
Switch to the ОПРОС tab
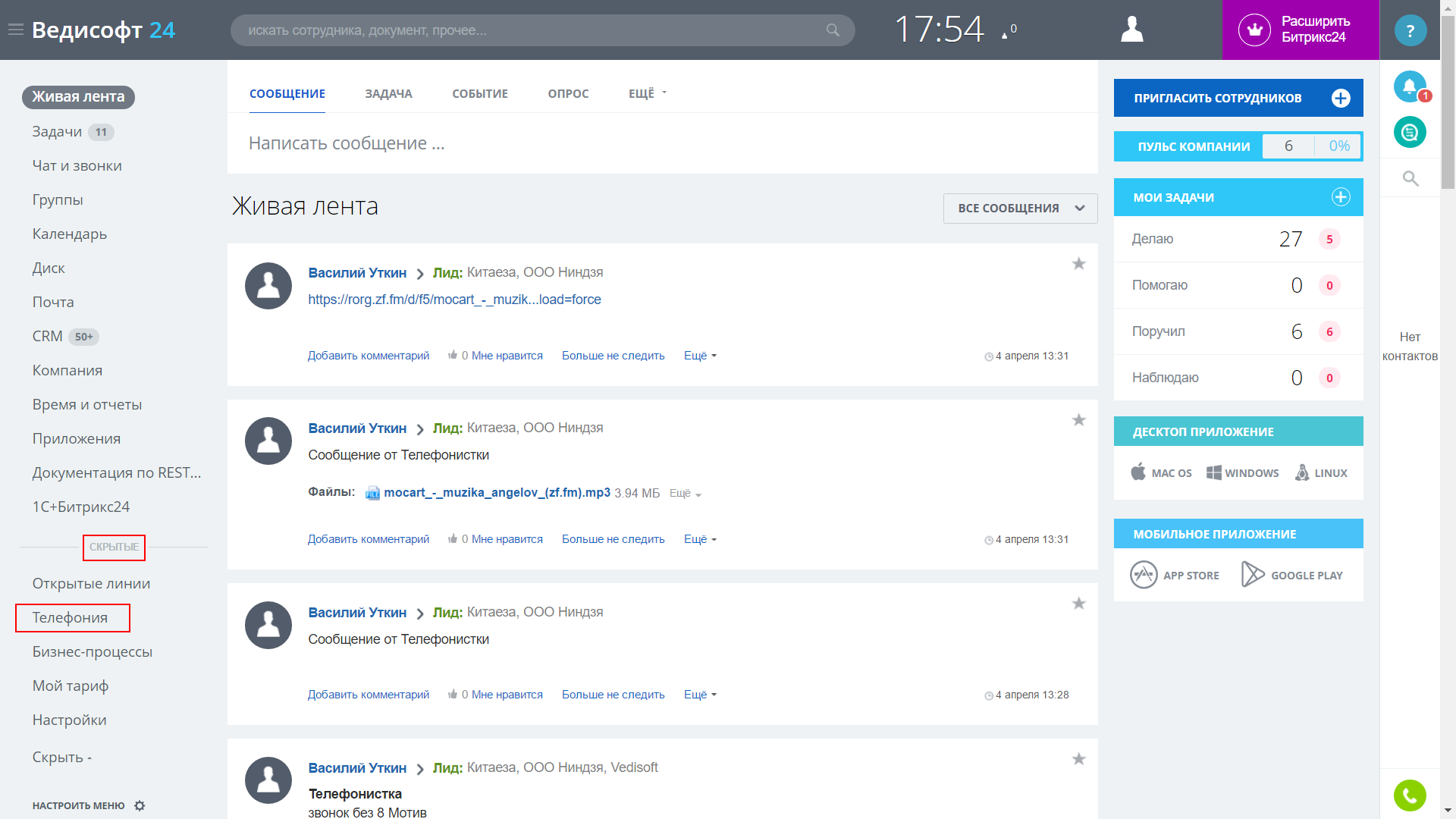[x=568, y=93]
